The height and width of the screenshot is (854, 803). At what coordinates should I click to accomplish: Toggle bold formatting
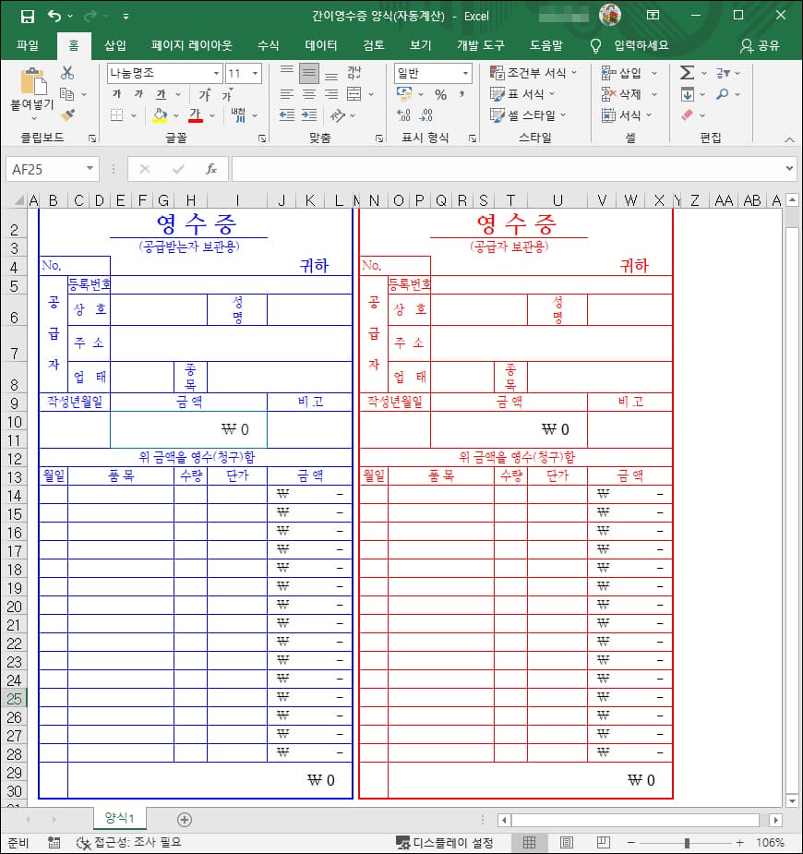(116, 94)
